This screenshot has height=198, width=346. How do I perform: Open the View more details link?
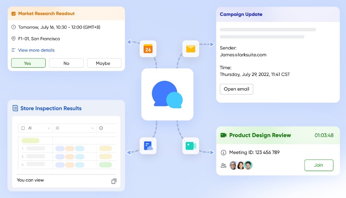[36, 50]
